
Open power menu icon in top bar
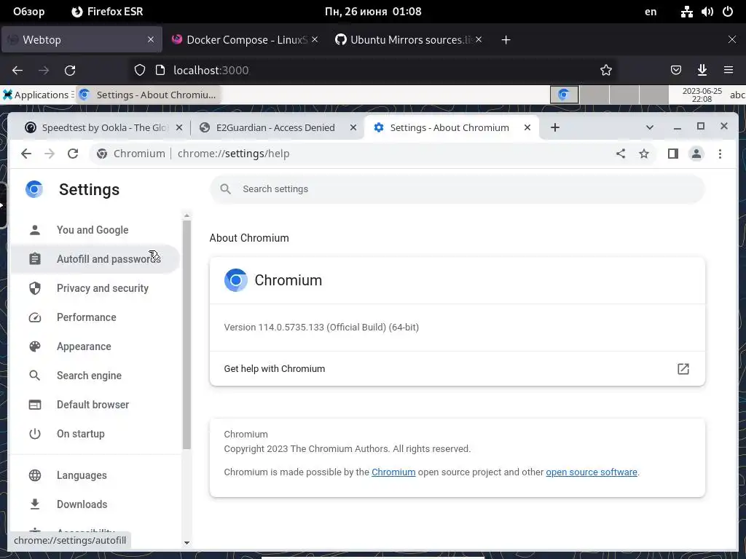728,12
